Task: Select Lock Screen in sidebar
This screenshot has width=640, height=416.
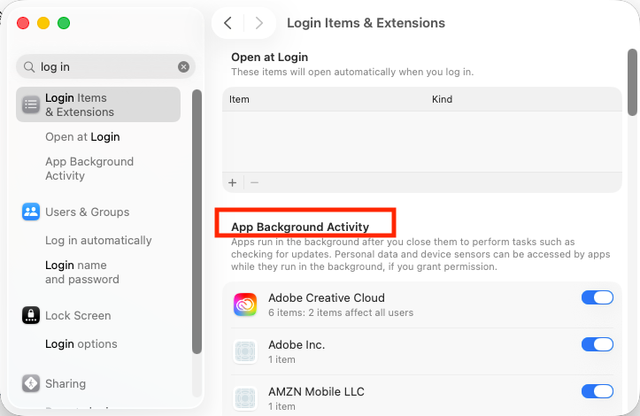Action: tap(78, 316)
